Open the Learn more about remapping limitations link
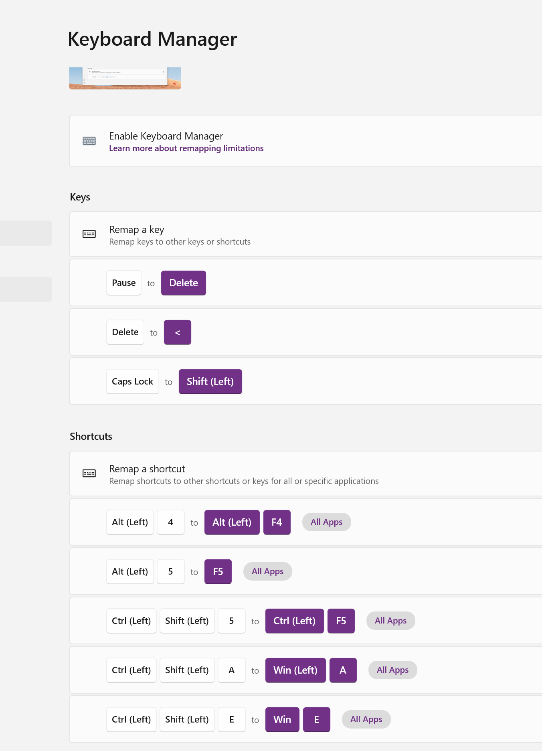The width and height of the screenshot is (542, 751). [x=186, y=148]
